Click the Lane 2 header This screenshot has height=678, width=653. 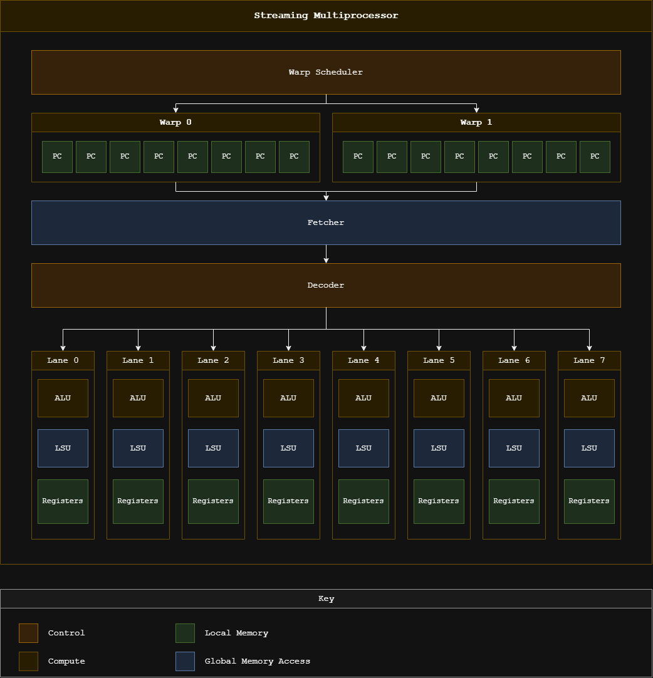pos(213,361)
